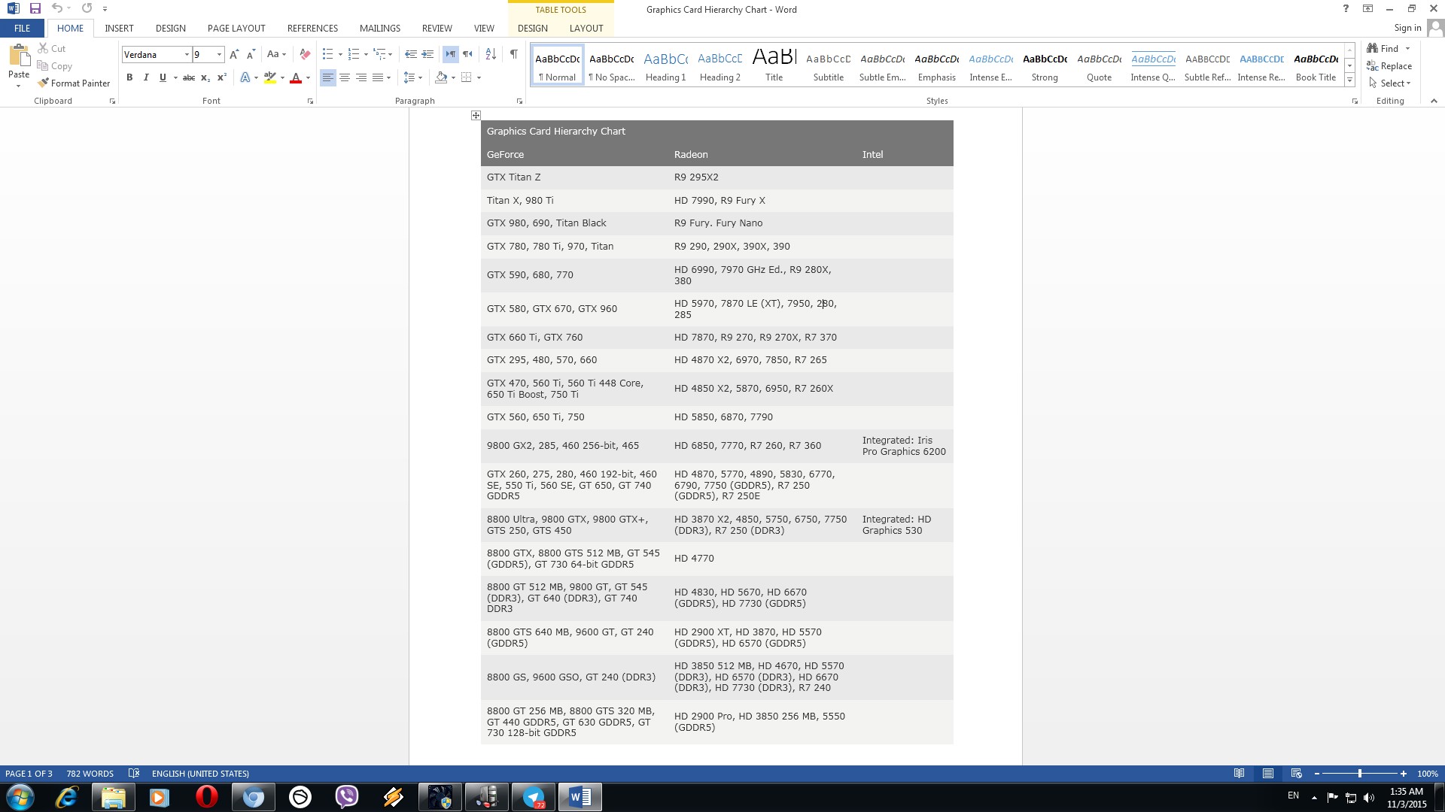Center align the paragraph
The image size is (1445, 812).
(x=345, y=77)
